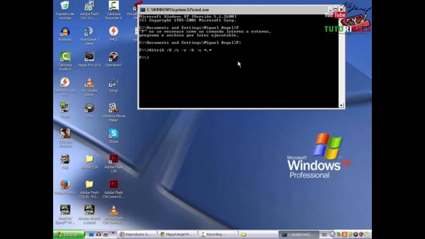The image size is (425, 239).
Task: Switch to Recording... Camtasia taskbar button
Action: coord(218,234)
